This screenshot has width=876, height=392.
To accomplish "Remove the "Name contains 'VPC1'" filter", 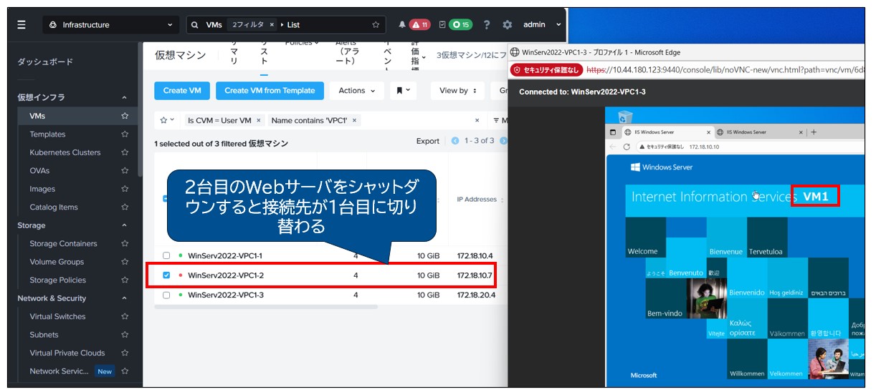I will (354, 121).
